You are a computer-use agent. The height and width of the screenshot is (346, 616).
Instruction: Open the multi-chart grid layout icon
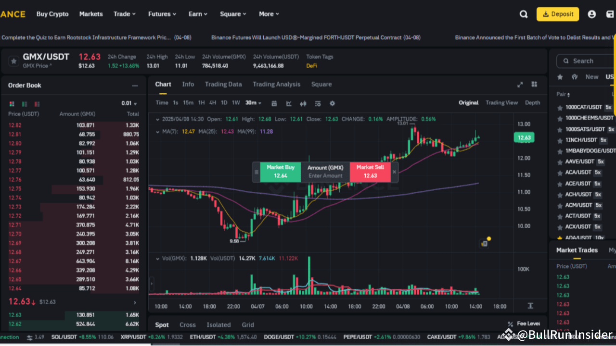(x=534, y=84)
